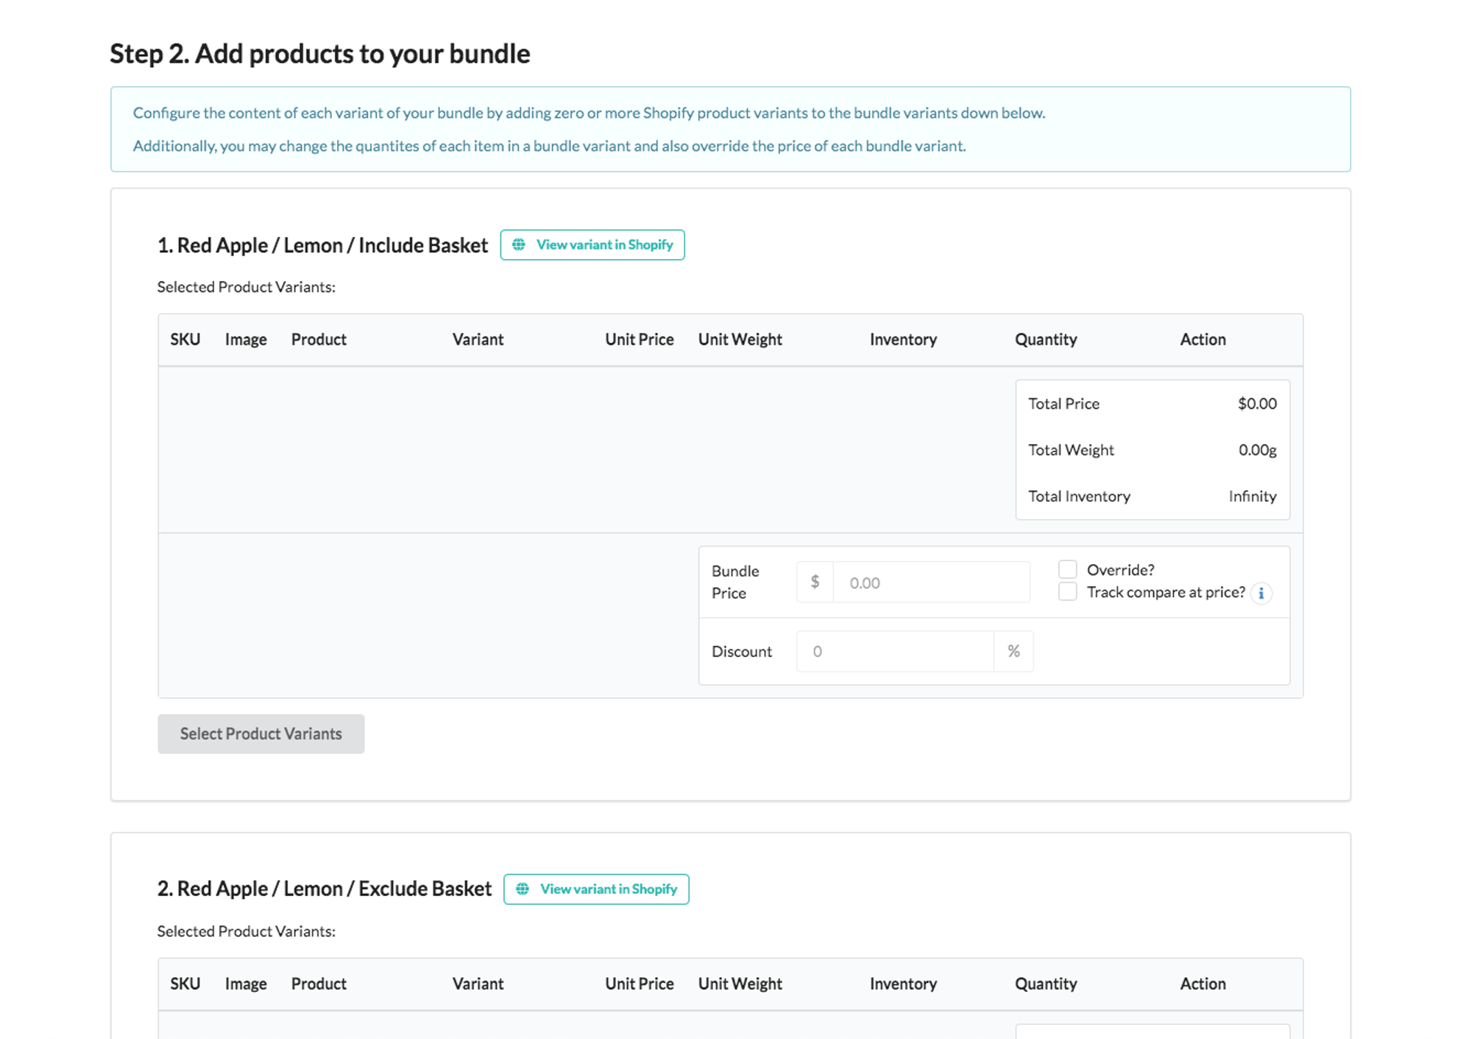This screenshot has width=1472, height=1039.
Task: Click the Inventory header in second table
Action: (903, 984)
